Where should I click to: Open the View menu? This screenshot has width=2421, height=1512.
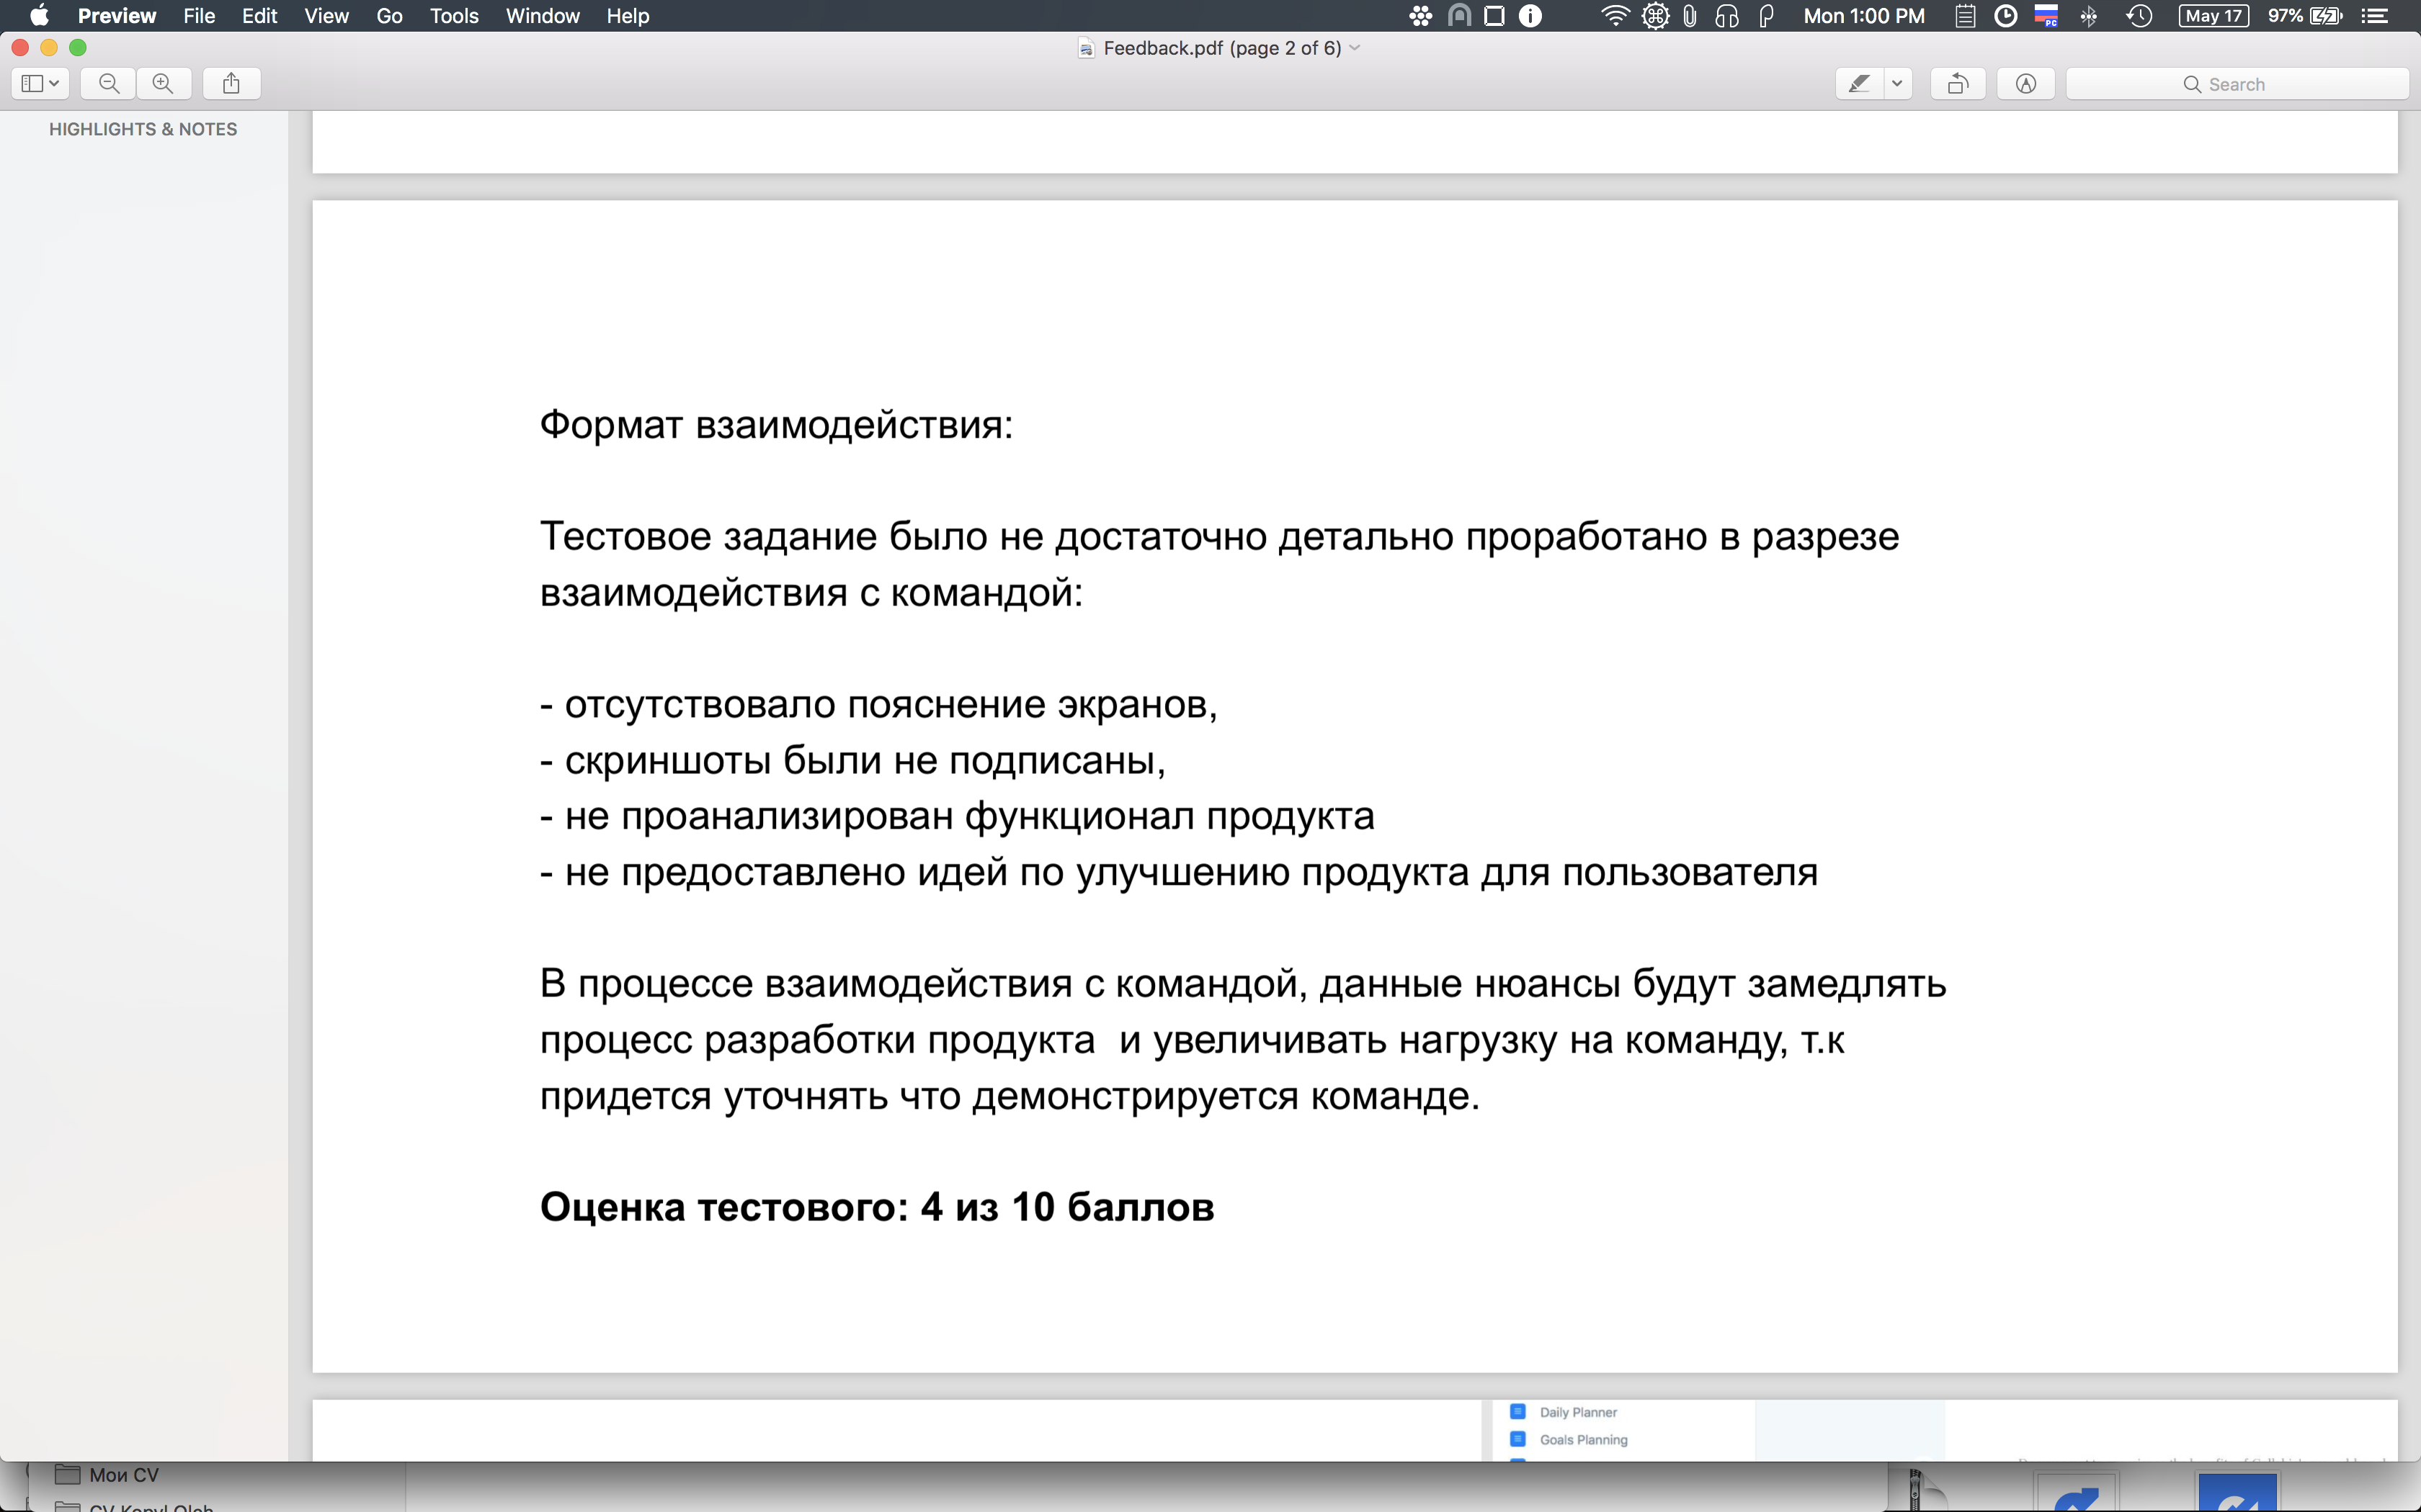coord(326,16)
